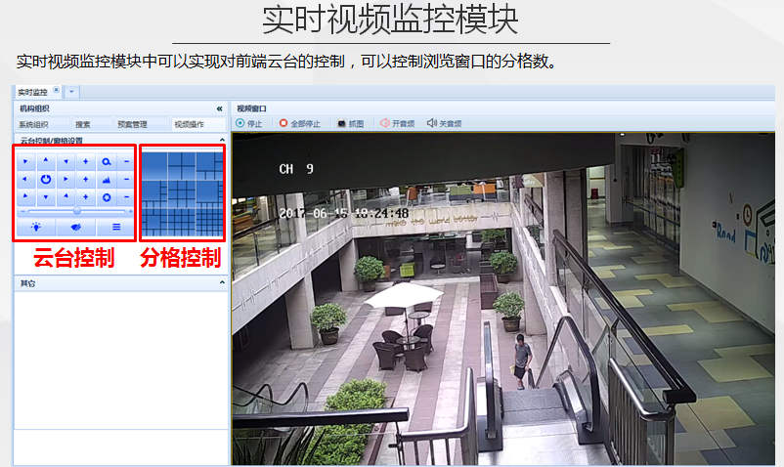Click the PTZ tilt up arrow

(45, 160)
